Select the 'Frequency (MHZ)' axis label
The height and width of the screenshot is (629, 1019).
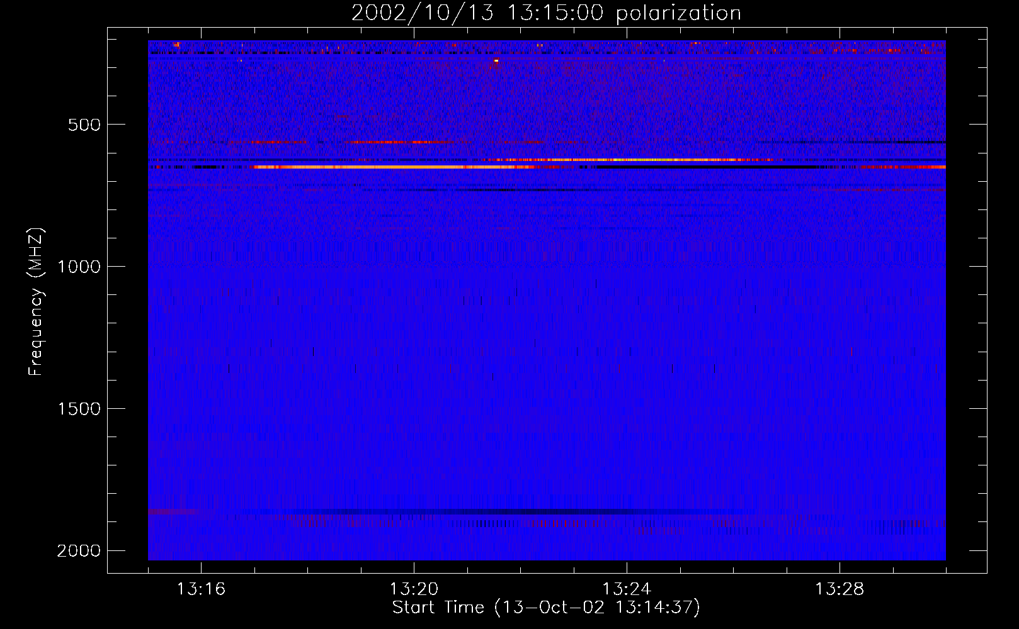click(36, 302)
